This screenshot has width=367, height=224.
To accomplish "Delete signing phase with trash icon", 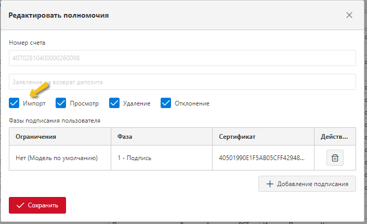I will click(335, 158).
